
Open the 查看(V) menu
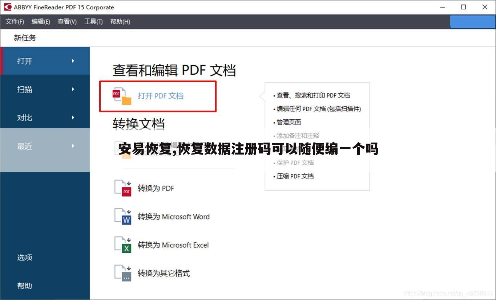[x=67, y=22]
